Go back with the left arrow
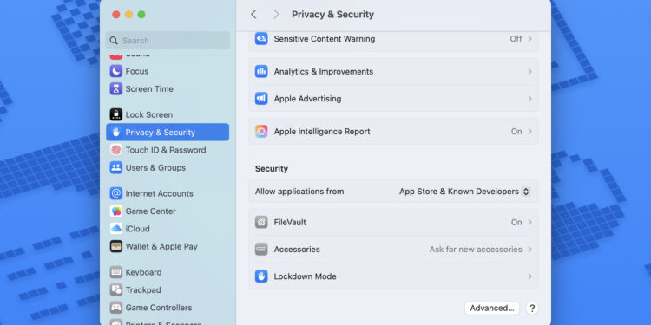Image resolution: width=651 pixels, height=325 pixels. (253, 15)
